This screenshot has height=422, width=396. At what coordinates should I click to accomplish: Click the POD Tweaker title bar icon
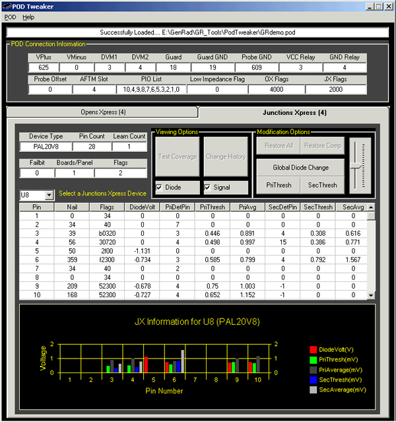[x=7, y=6]
